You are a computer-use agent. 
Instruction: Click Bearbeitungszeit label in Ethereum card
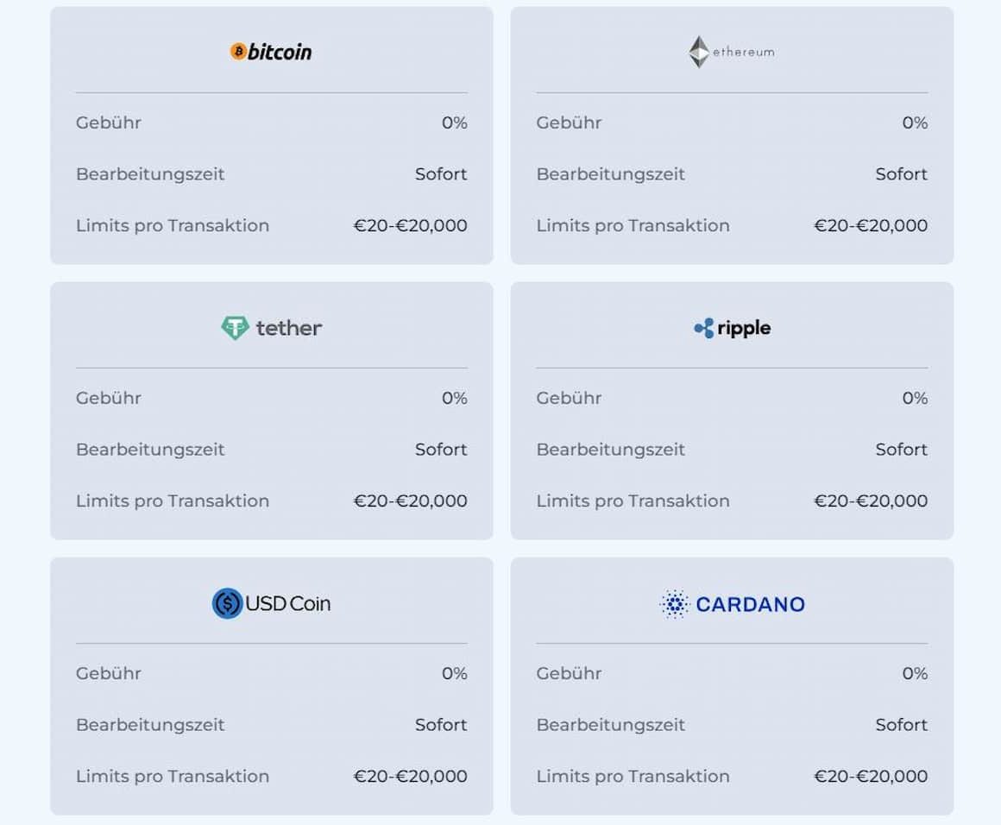point(610,174)
